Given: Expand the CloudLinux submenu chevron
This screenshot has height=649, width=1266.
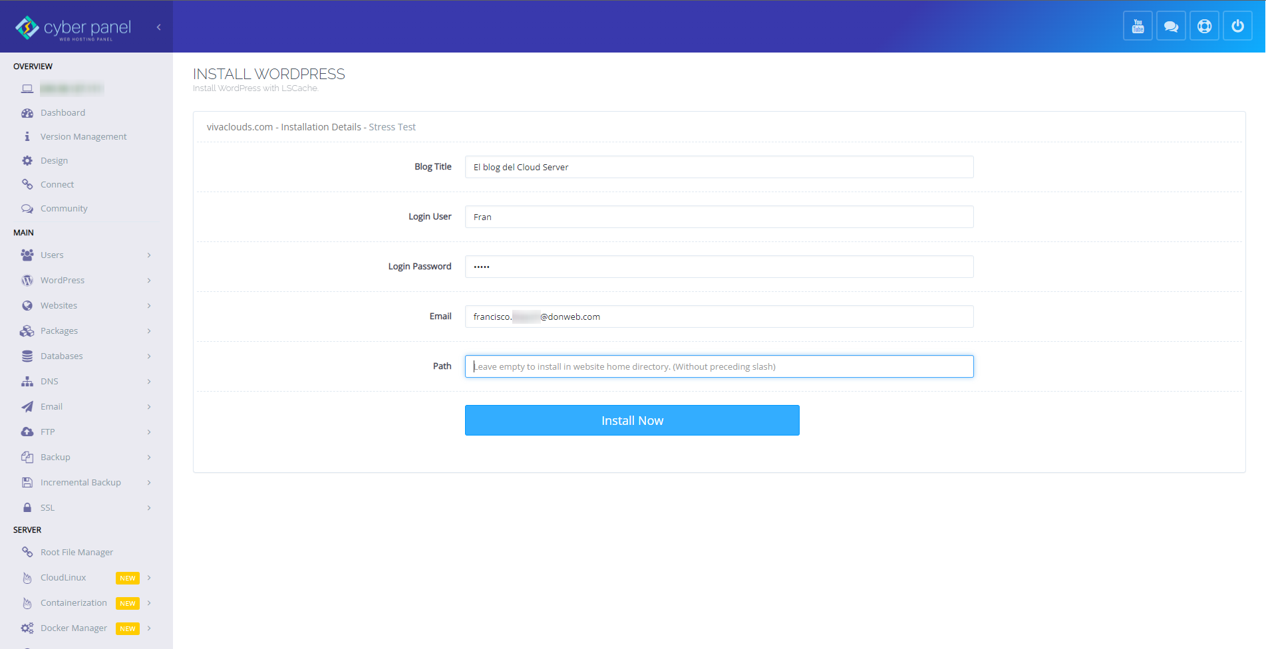Looking at the screenshot, I should [149, 577].
